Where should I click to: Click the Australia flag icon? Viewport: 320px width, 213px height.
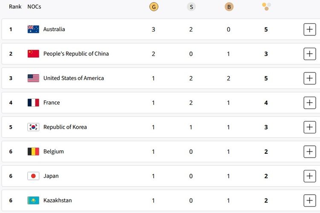[x=33, y=29]
